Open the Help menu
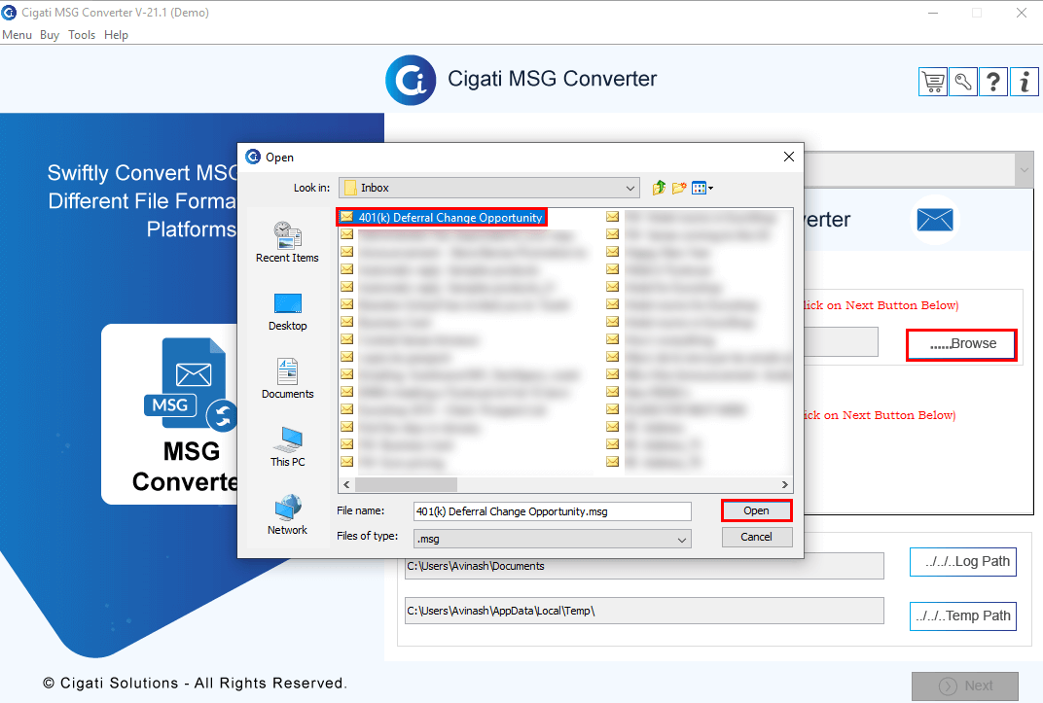1043x703 pixels. (116, 35)
